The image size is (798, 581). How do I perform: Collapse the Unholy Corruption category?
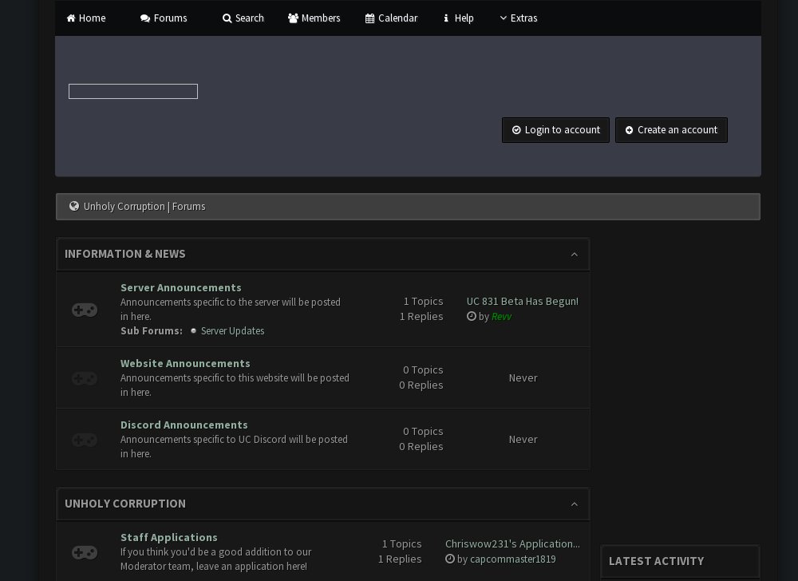pyautogui.click(x=574, y=504)
